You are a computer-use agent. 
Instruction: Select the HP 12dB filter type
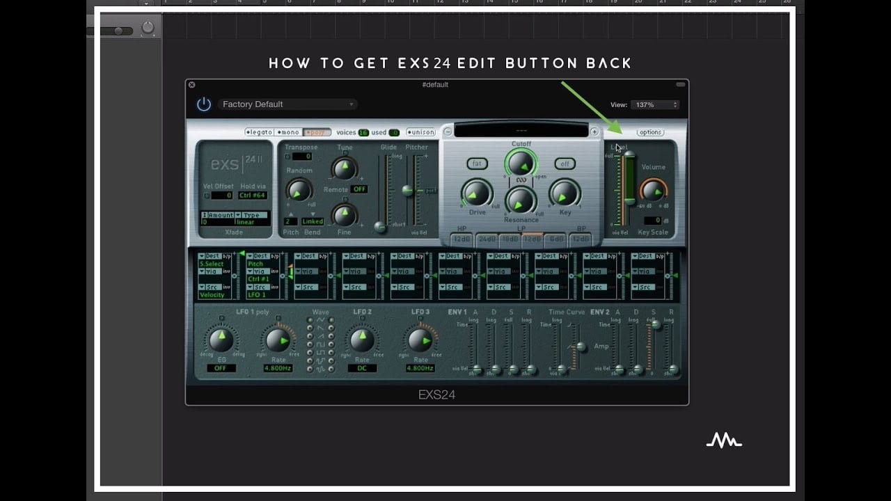462,239
